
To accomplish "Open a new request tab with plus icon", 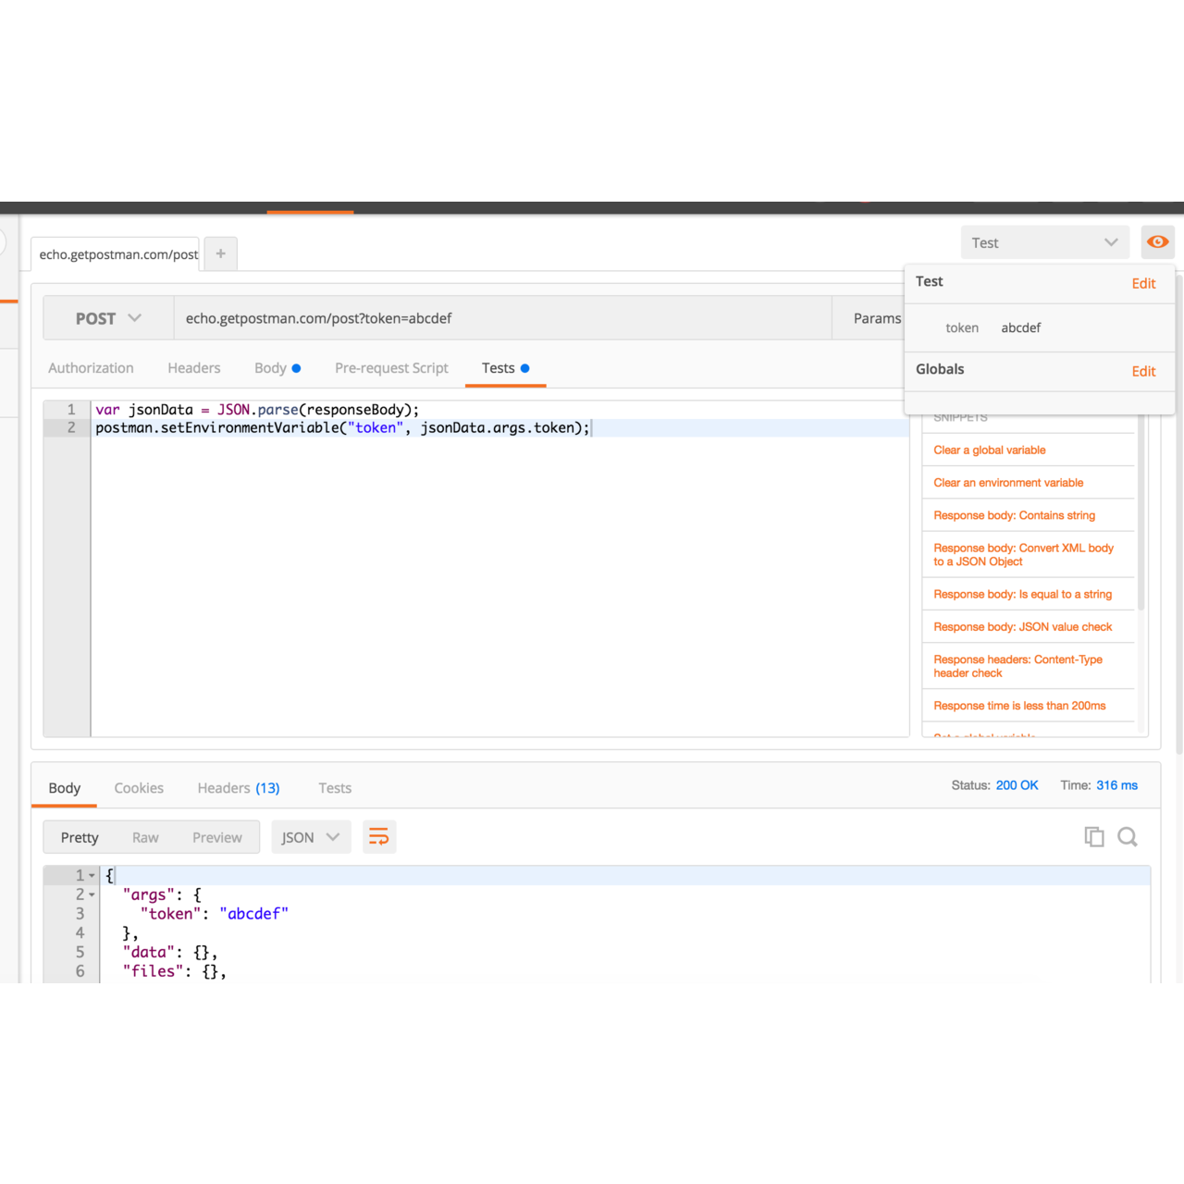I will pos(220,253).
